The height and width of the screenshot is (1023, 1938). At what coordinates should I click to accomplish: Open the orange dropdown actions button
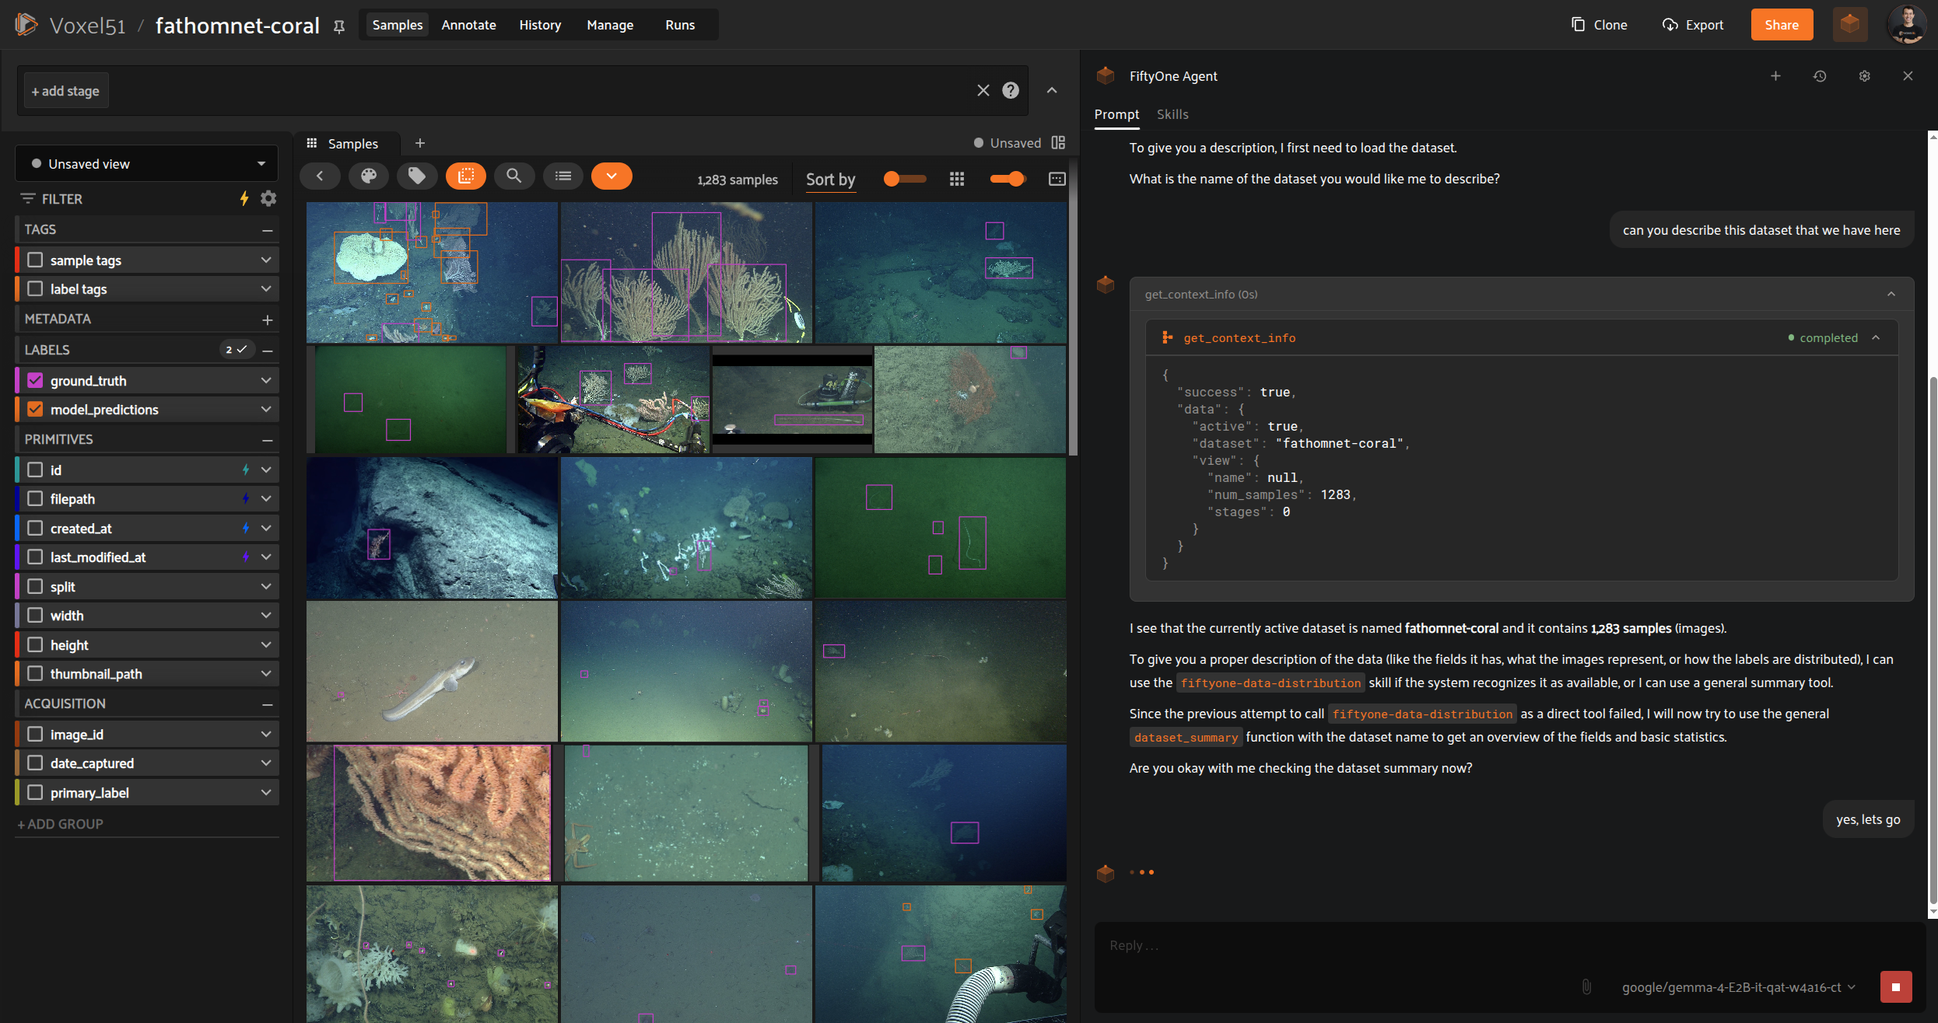point(612,176)
